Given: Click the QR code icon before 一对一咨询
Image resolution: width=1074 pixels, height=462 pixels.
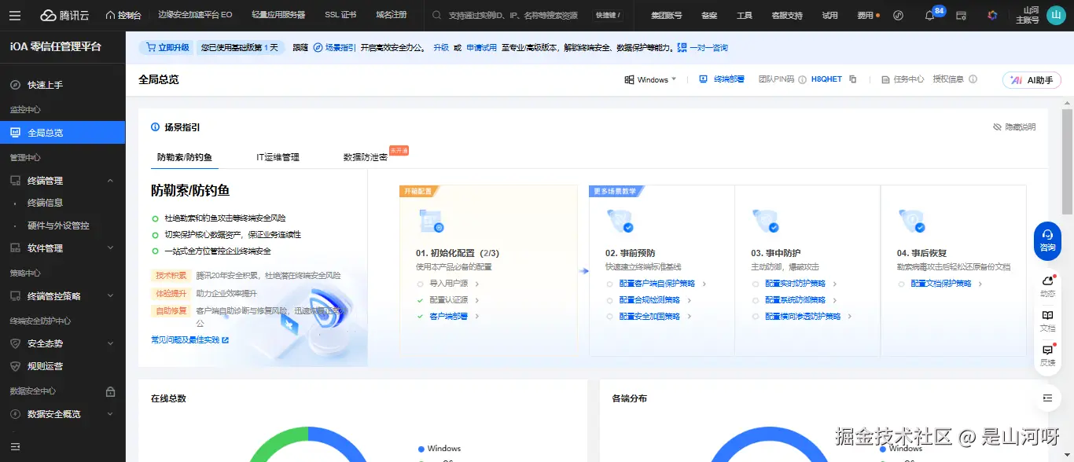Looking at the screenshot, I should coord(682,47).
